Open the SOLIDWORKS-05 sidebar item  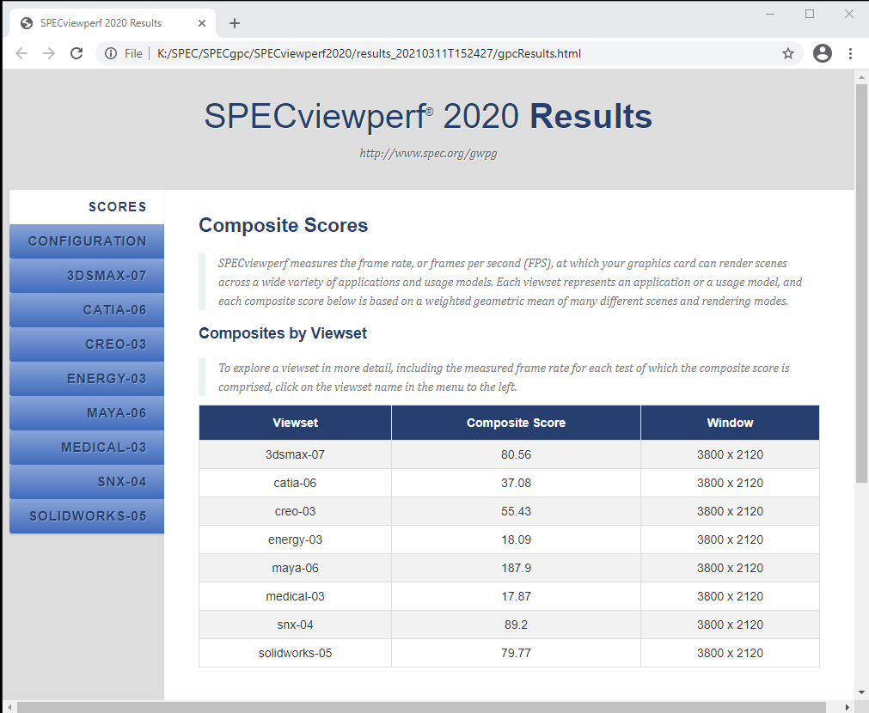(87, 516)
